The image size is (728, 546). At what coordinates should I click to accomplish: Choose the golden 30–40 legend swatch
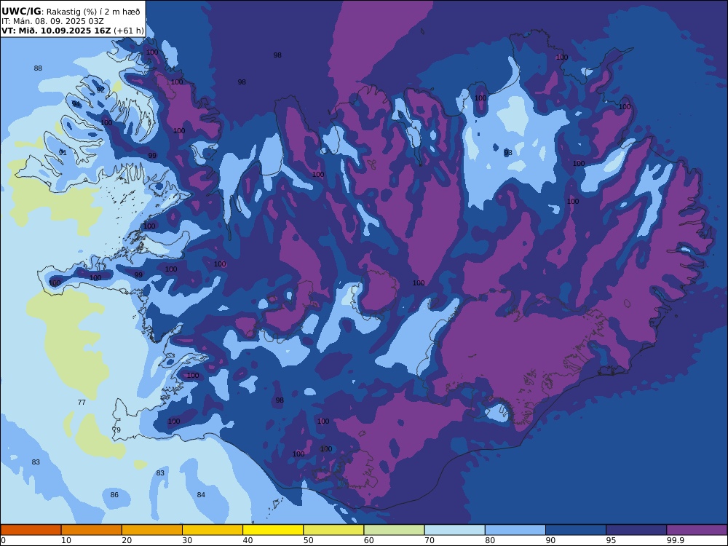[x=213, y=530]
